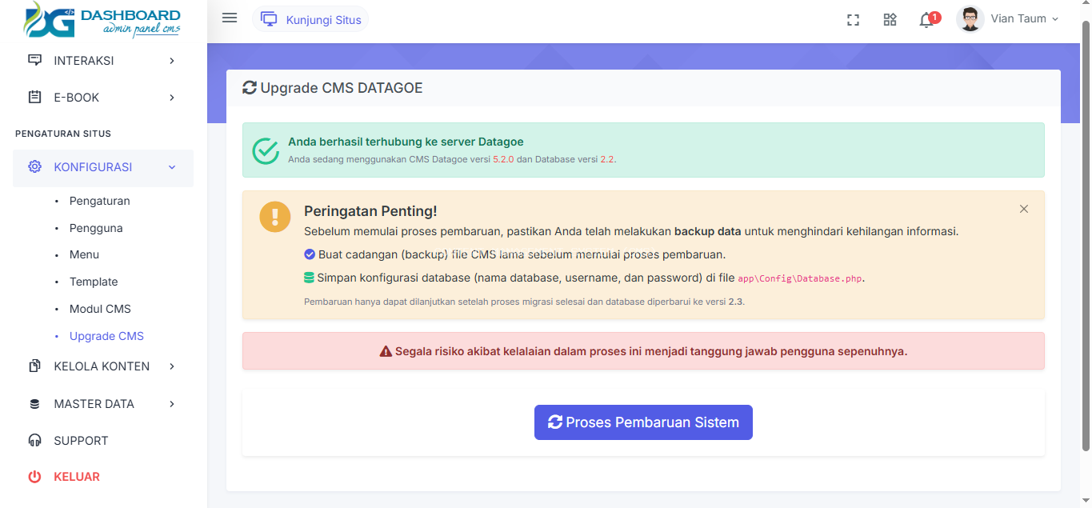Click the Proses Pembaruan Sistem button
The width and height of the screenshot is (1092, 508).
642,422
